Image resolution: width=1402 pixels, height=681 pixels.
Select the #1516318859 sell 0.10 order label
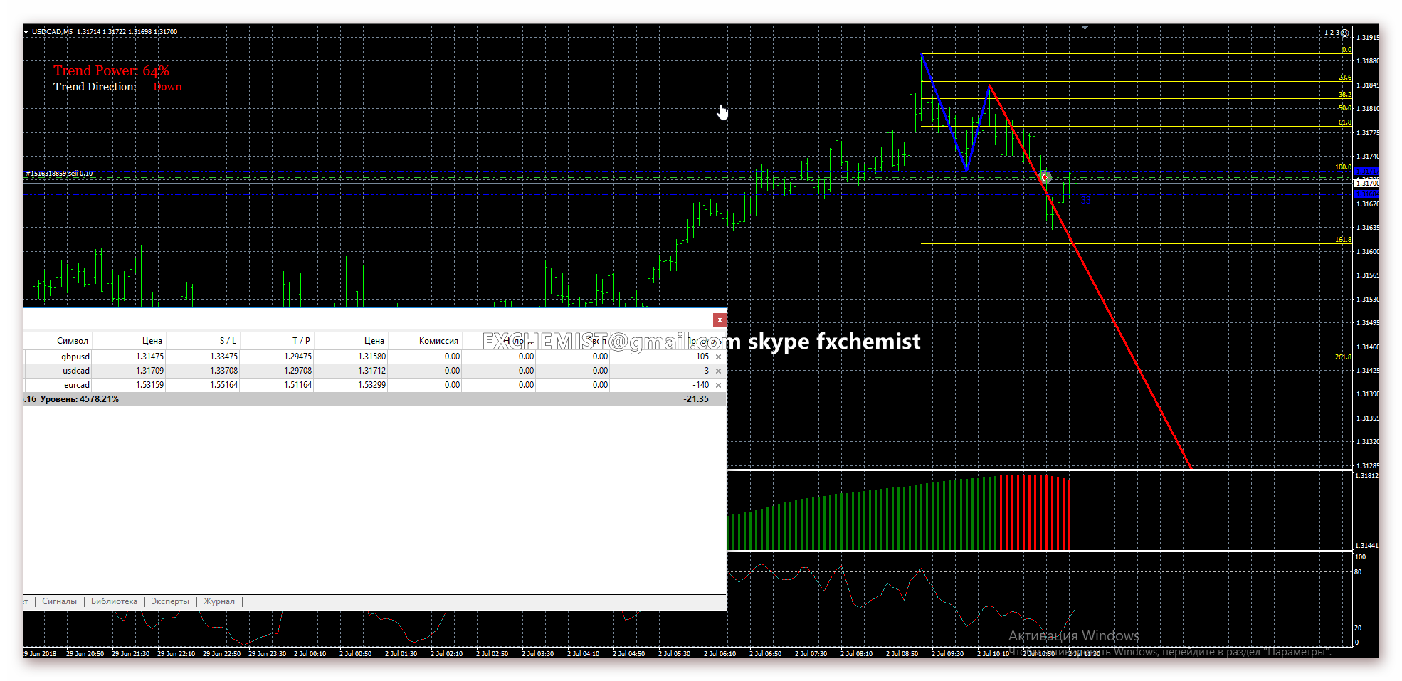tap(59, 174)
